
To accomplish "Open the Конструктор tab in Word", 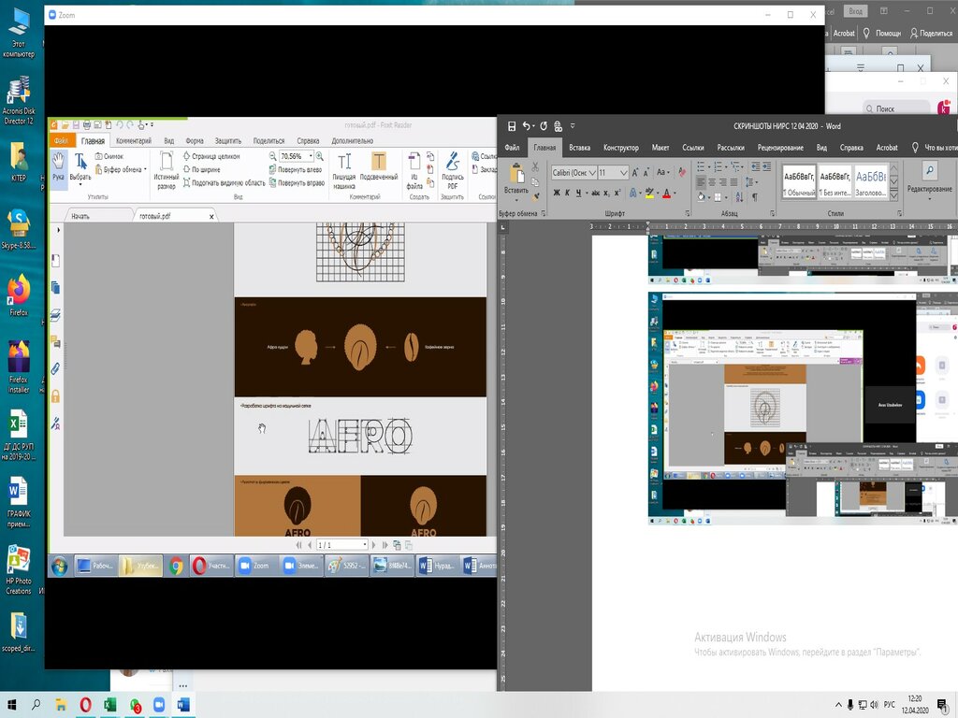I will click(x=621, y=147).
